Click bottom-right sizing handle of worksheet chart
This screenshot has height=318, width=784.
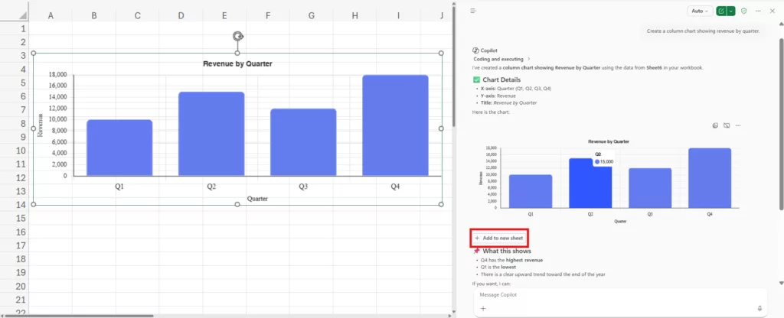point(441,204)
